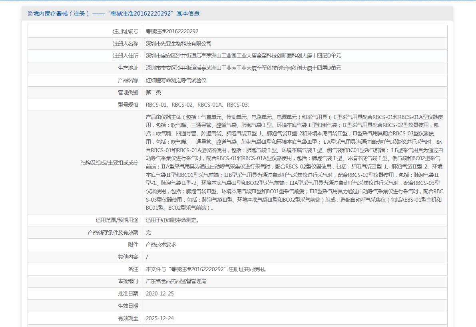Click the label 有效期至

[128, 319]
